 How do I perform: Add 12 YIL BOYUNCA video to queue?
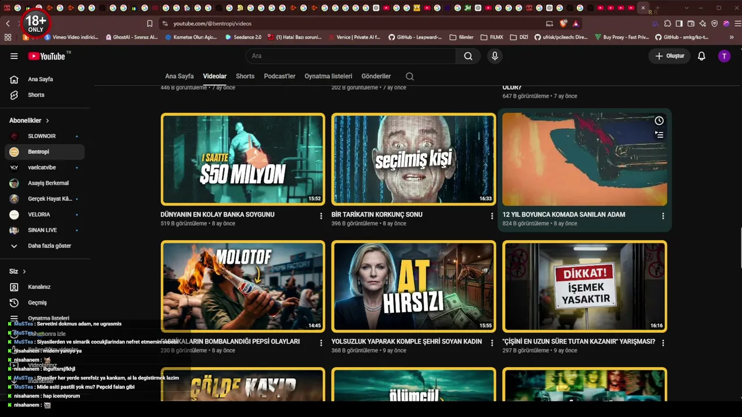659,134
